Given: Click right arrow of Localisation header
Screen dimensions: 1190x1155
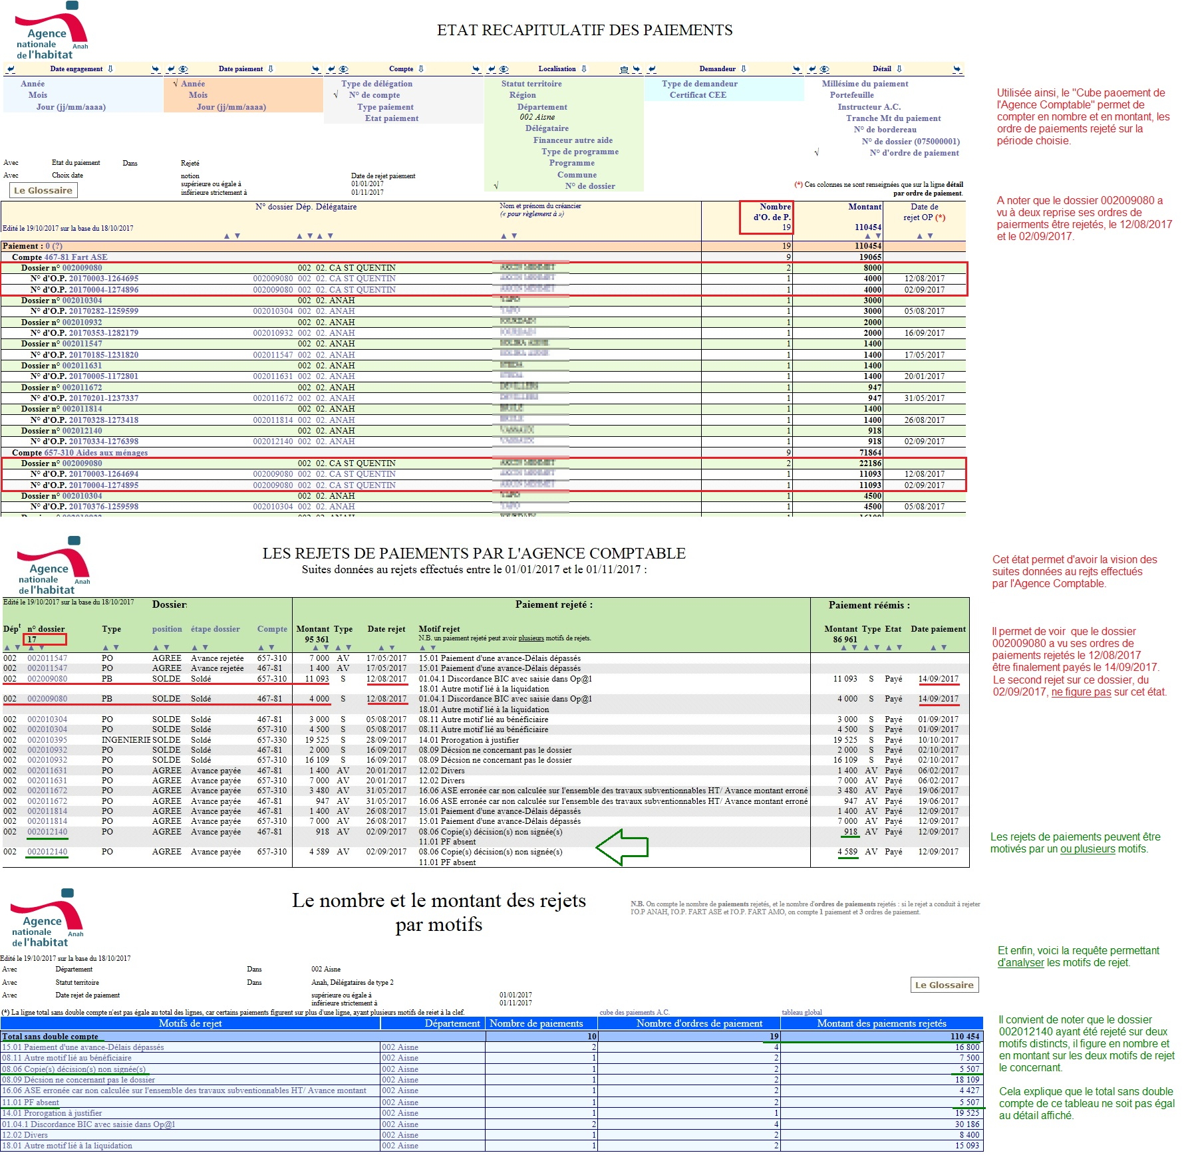Looking at the screenshot, I should (x=637, y=69).
